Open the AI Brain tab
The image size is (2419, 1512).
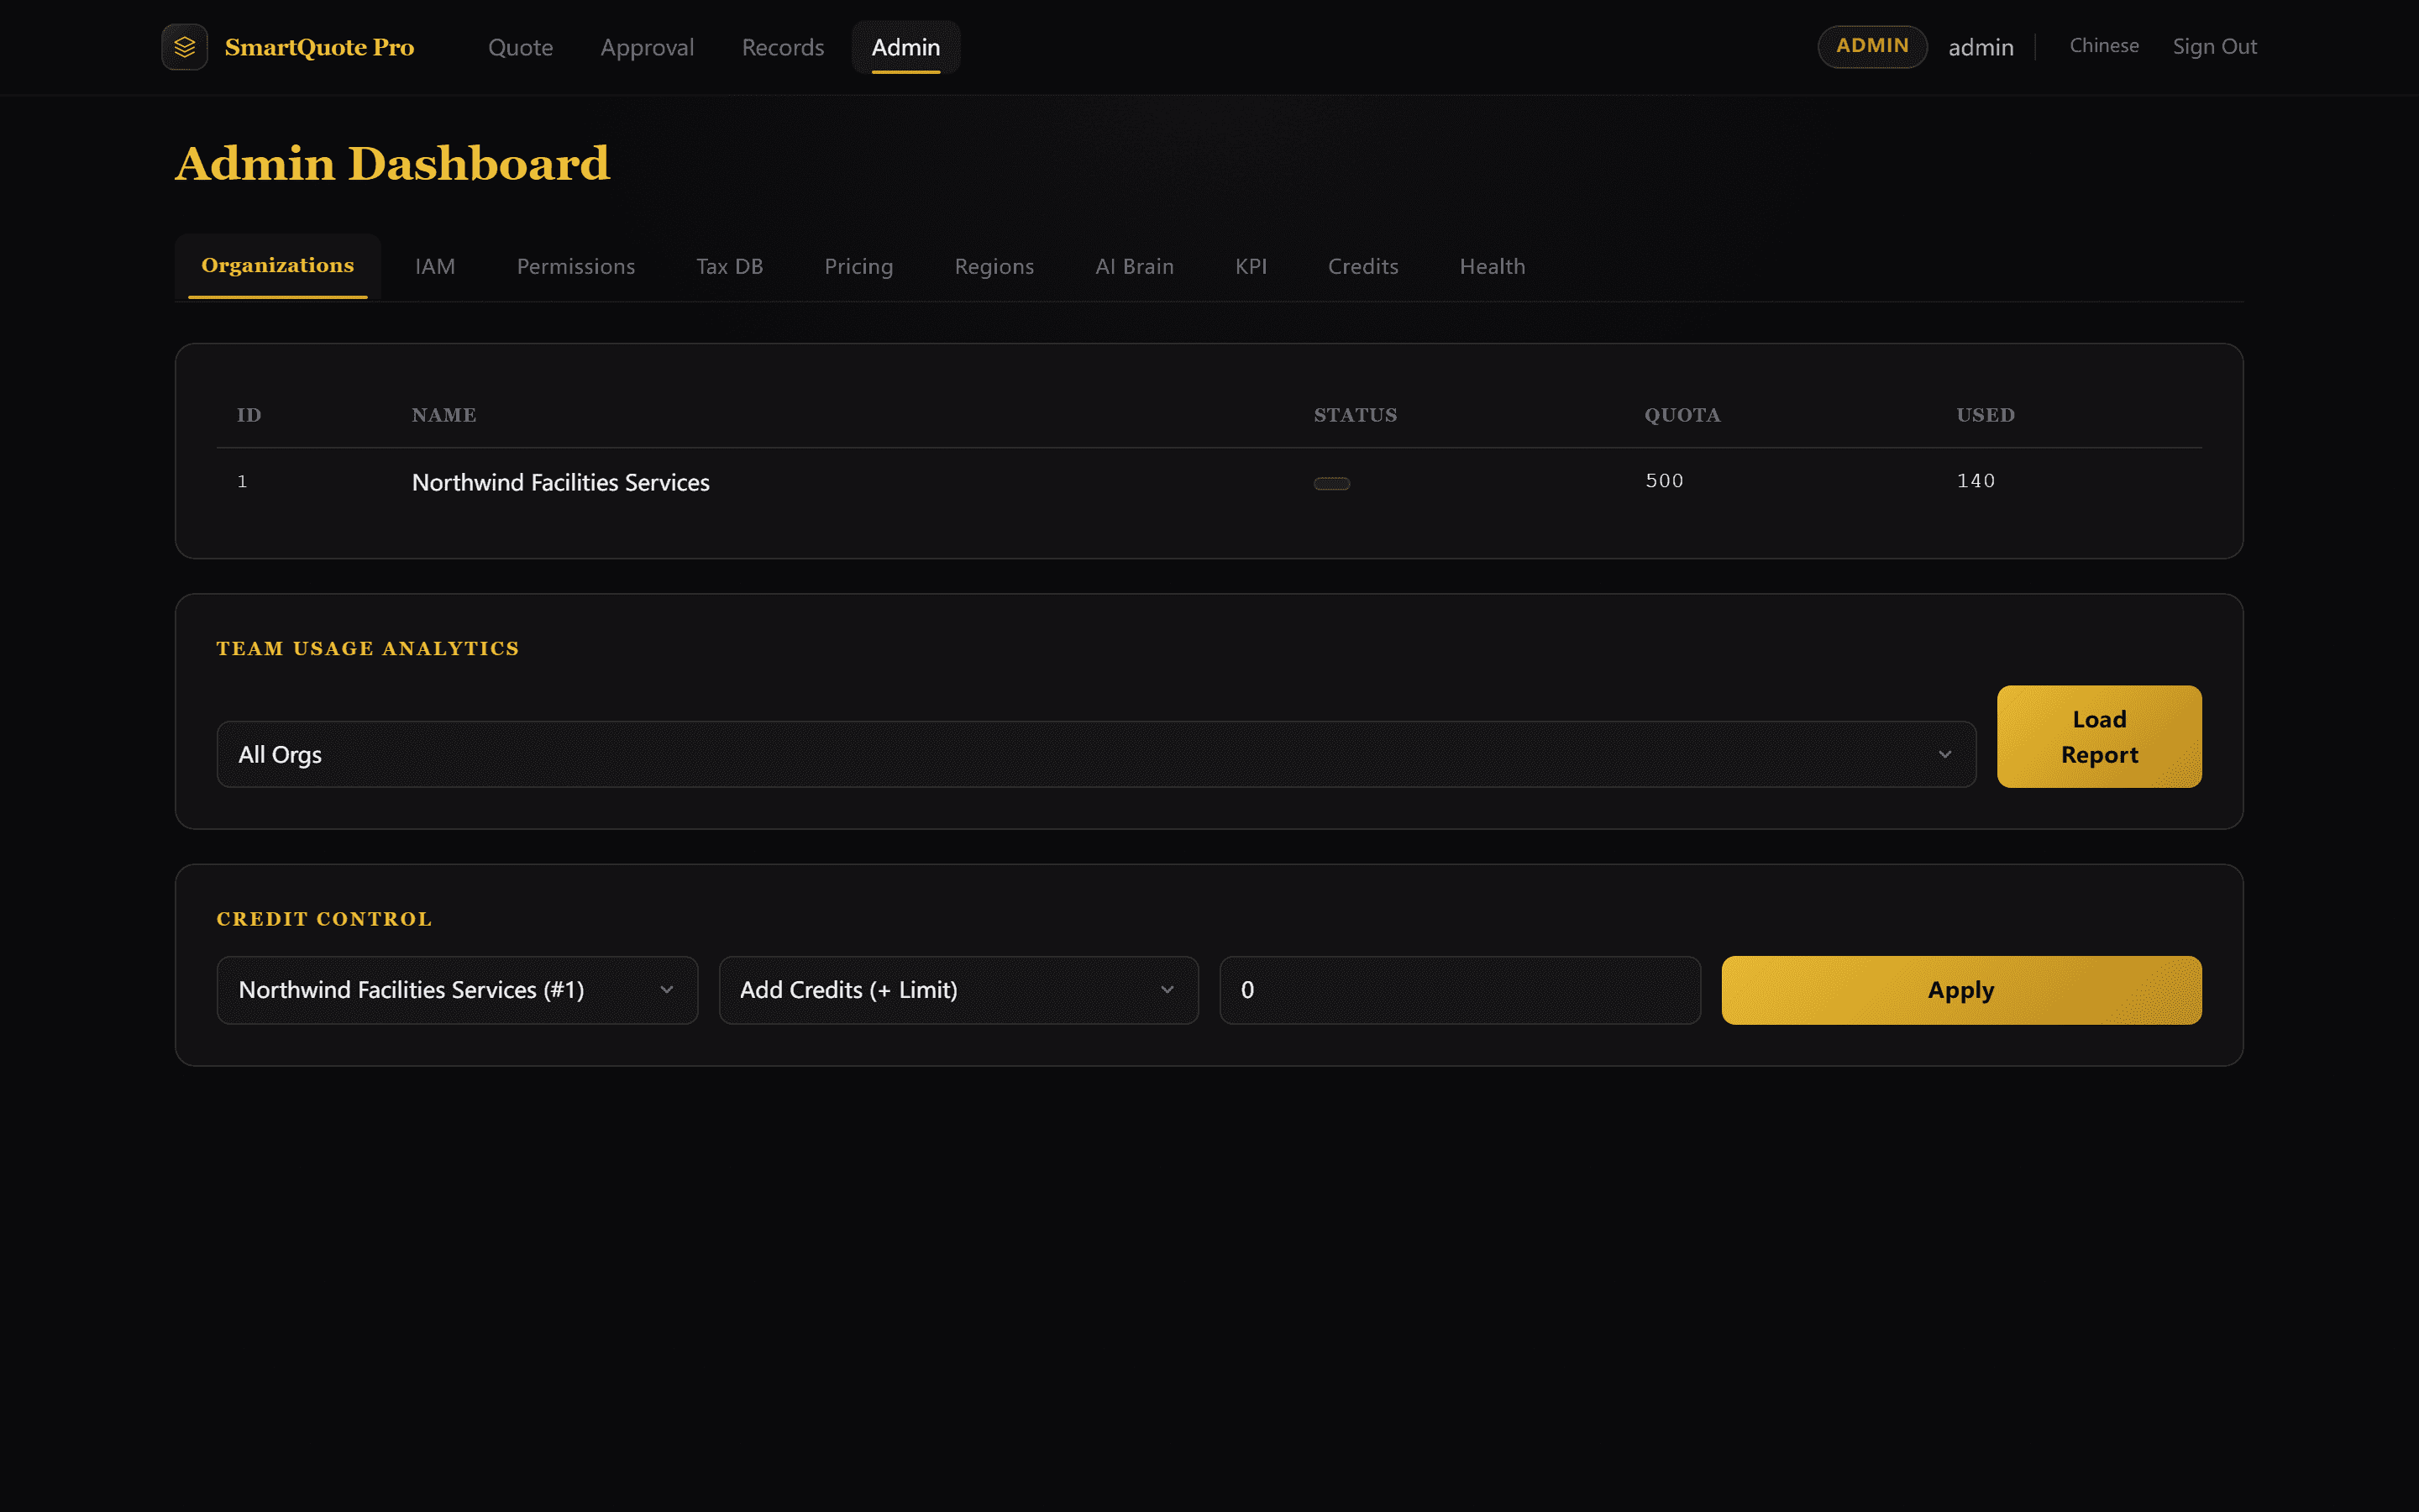(x=1135, y=266)
